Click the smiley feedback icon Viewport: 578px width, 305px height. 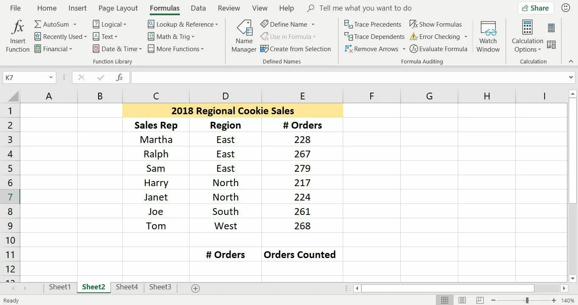click(x=565, y=8)
